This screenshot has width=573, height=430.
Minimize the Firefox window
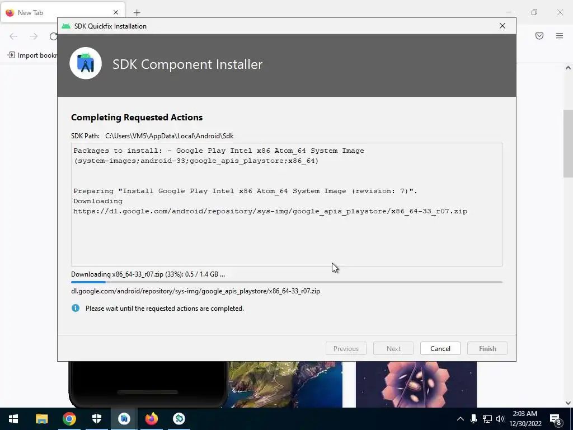click(508, 12)
